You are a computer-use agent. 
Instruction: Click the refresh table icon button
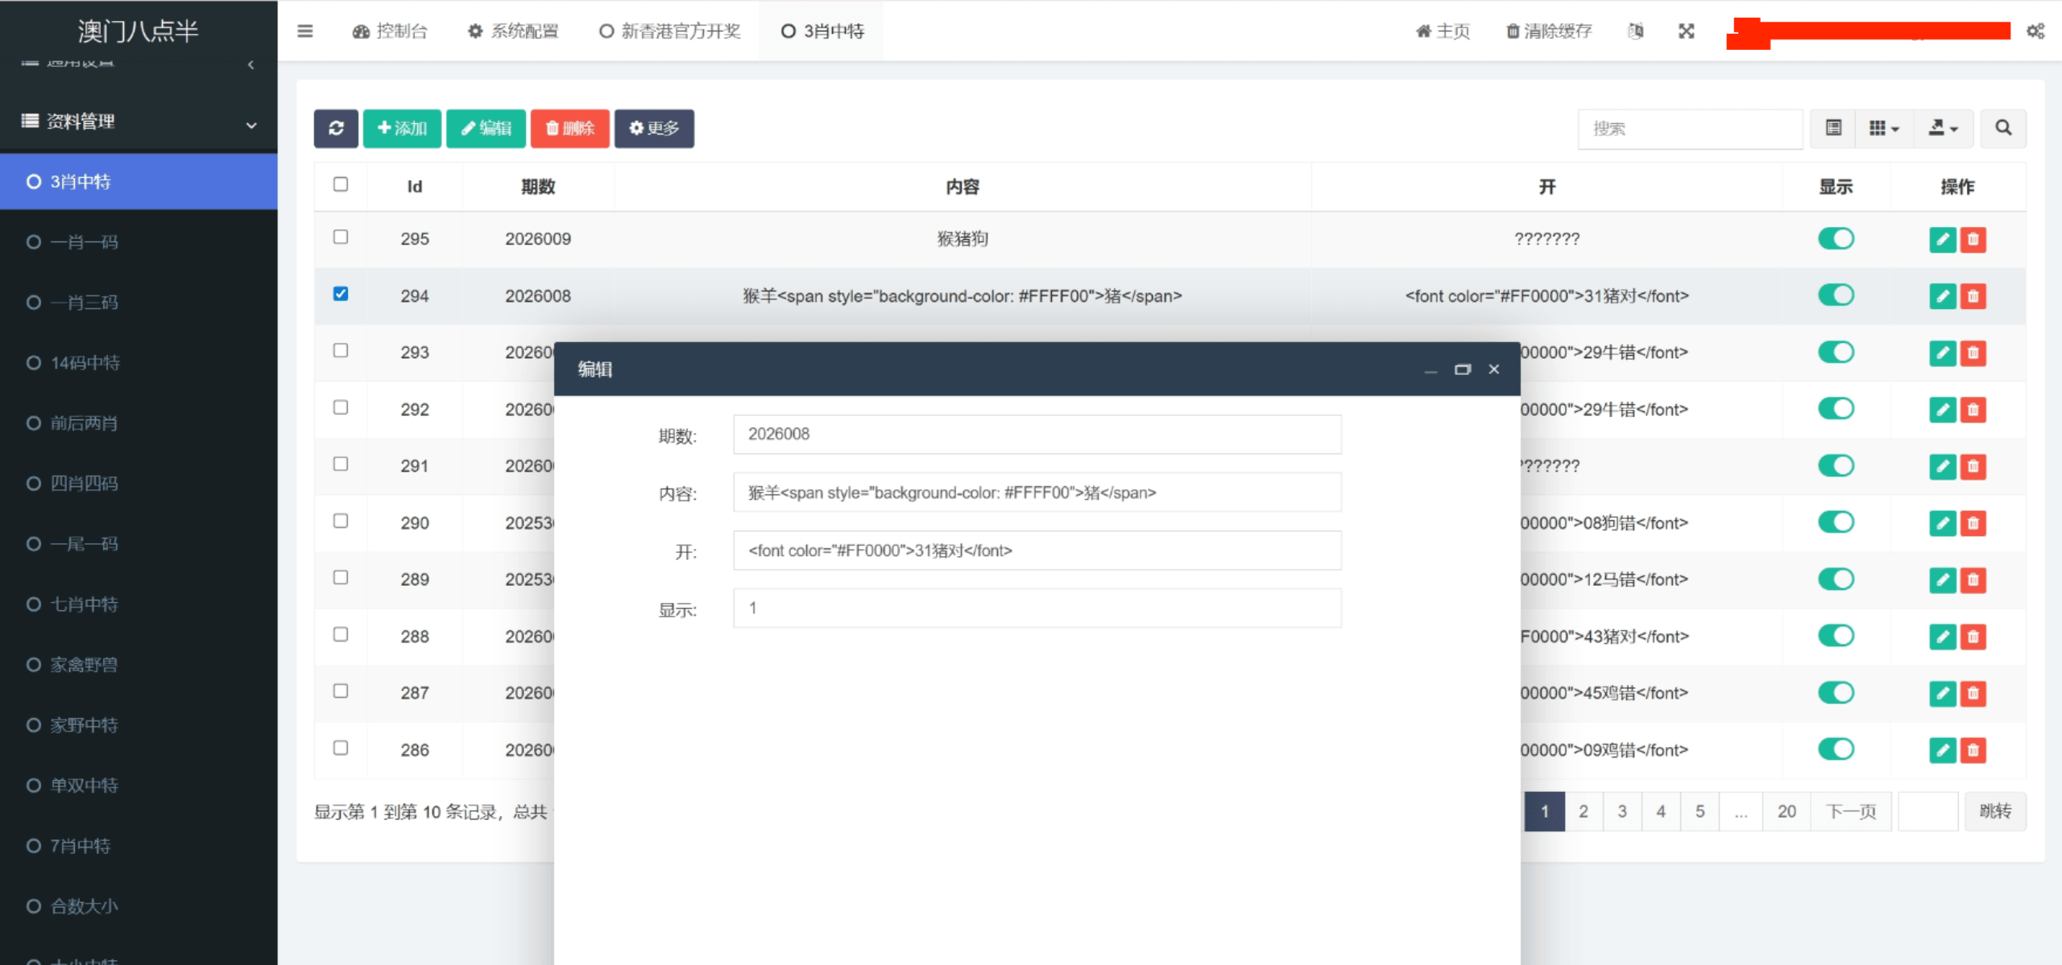click(336, 128)
